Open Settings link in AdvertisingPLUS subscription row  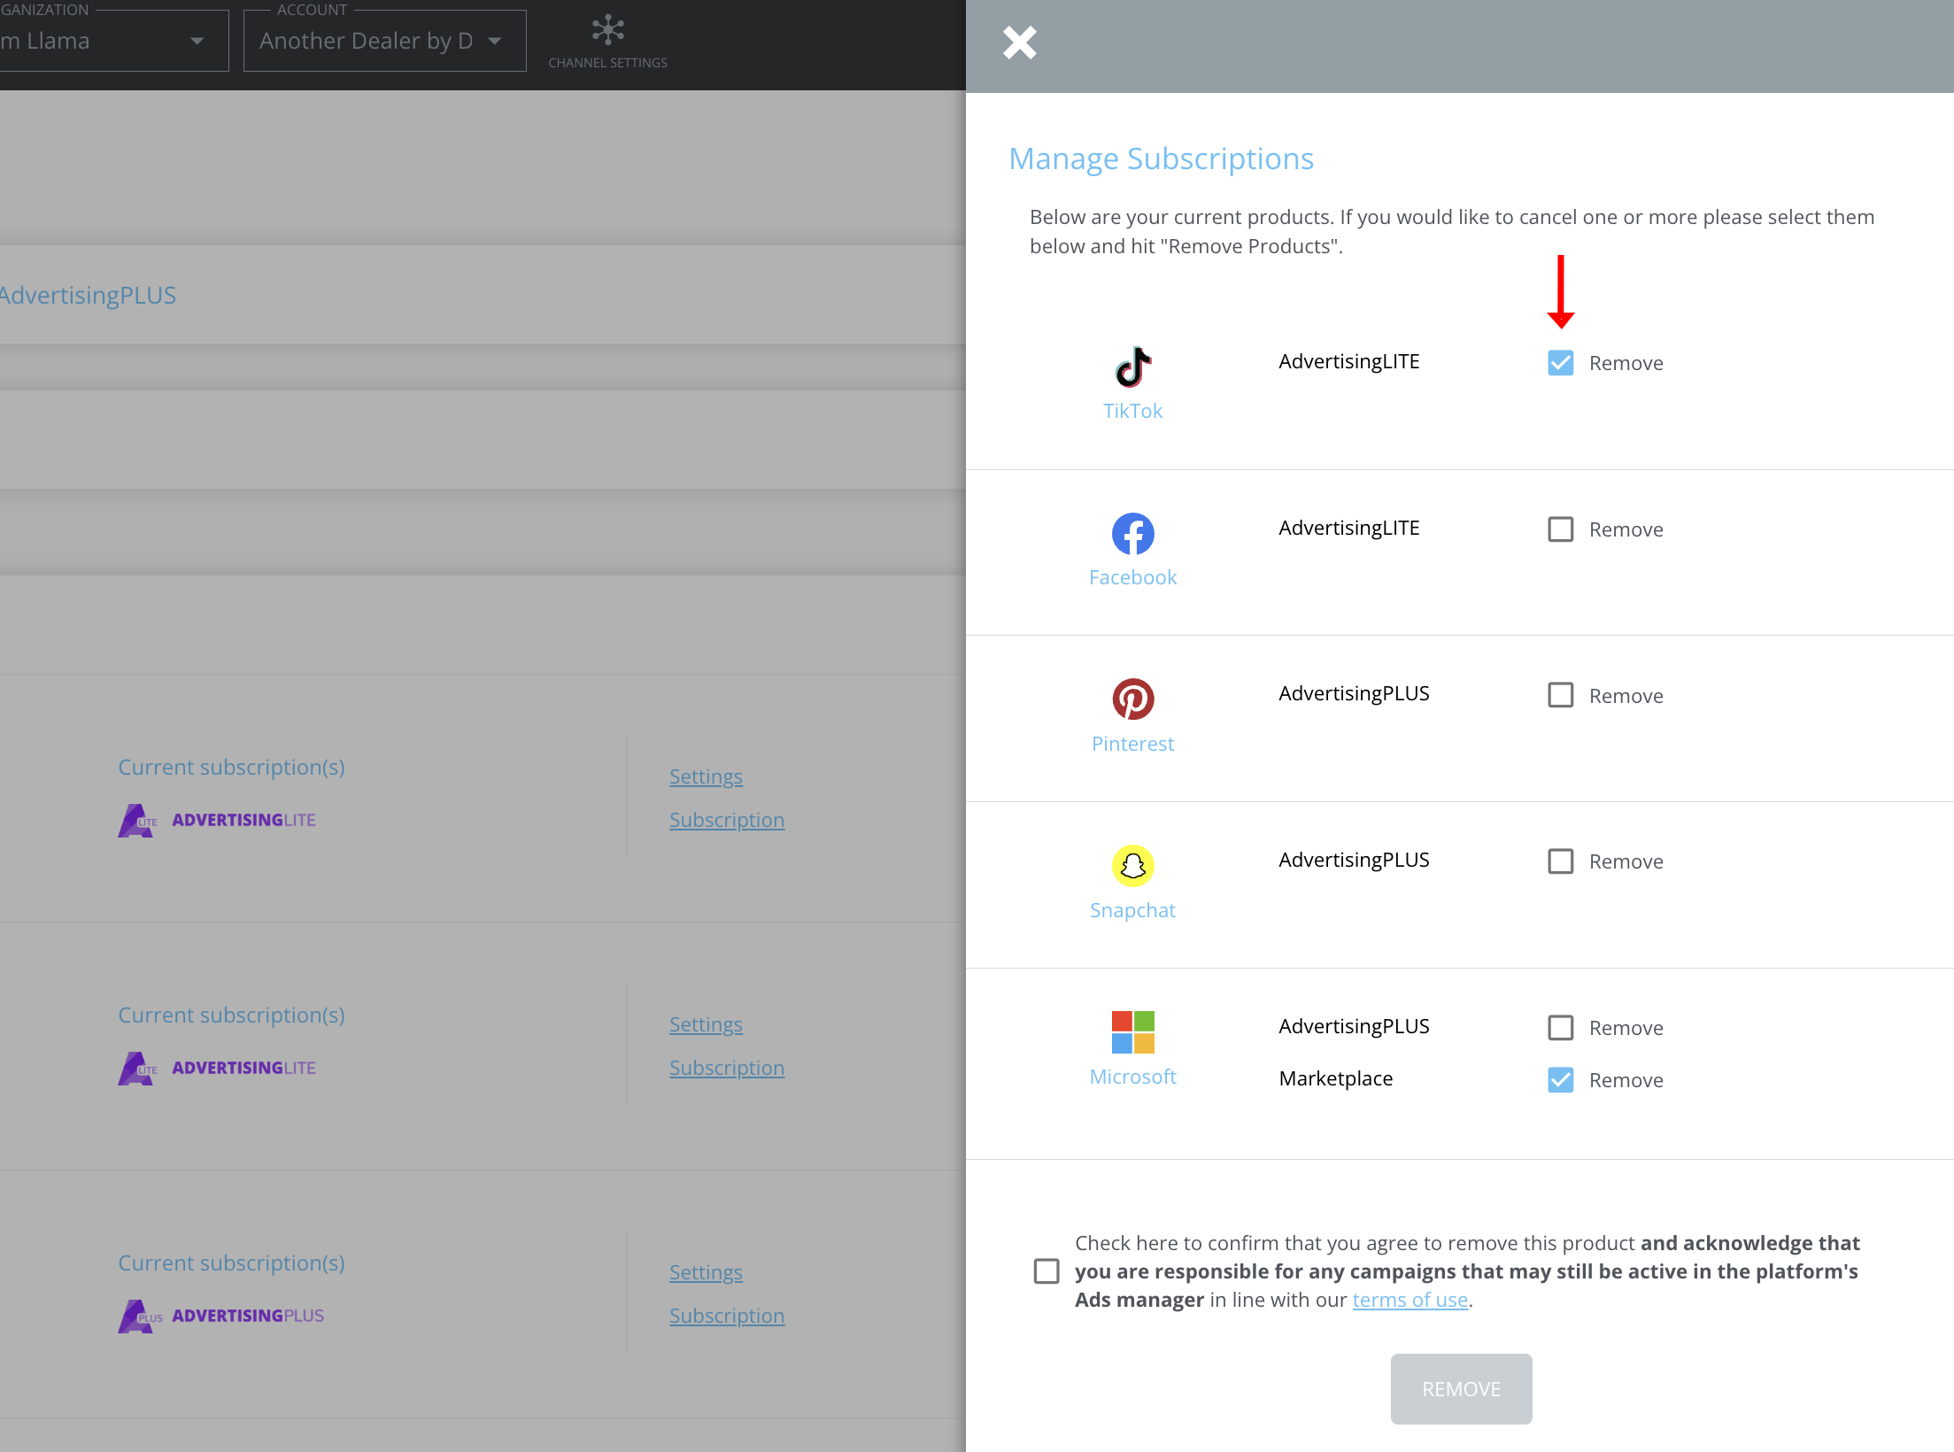(x=706, y=1272)
